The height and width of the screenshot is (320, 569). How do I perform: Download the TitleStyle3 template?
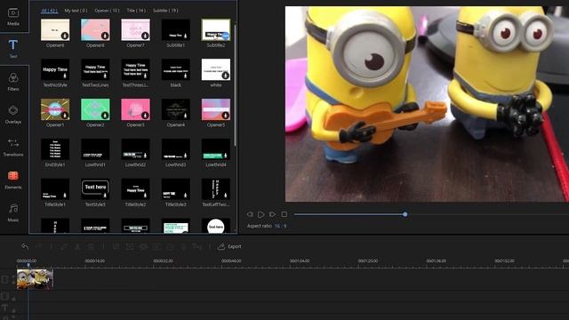186,196
